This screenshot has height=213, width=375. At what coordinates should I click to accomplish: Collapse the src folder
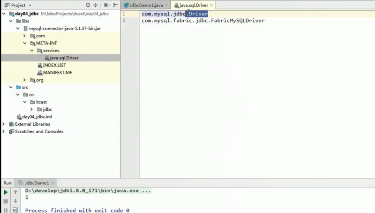coord(11,87)
